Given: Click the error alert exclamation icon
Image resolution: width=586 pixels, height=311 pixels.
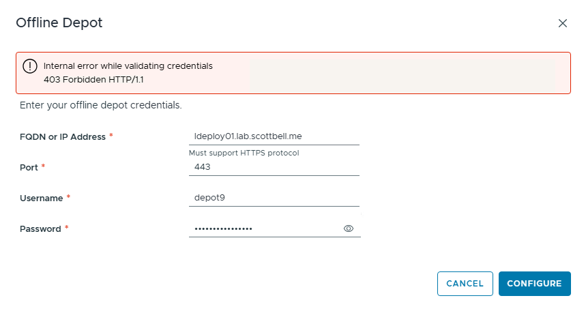Looking at the screenshot, I should pyautogui.click(x=29, y=66).
